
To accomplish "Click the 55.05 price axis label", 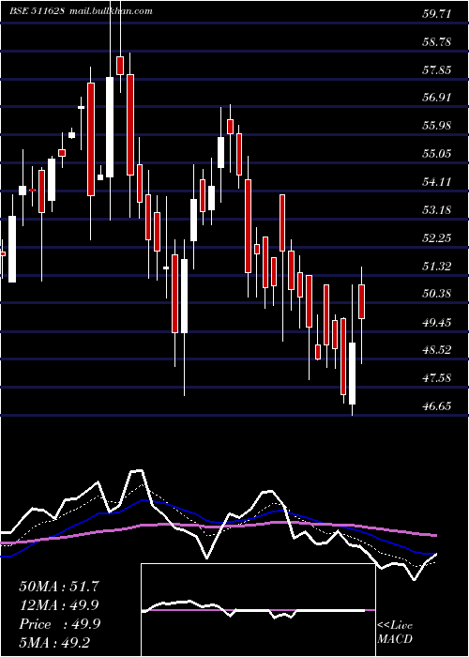I will coord(436,154).
